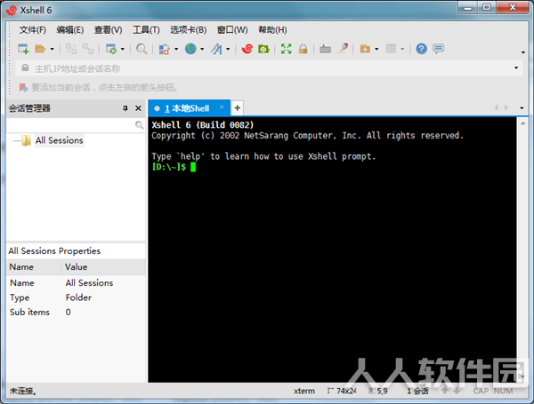The image size is (534, 404).
Task: Click the highlight pen icon
Action: (343, 48)
